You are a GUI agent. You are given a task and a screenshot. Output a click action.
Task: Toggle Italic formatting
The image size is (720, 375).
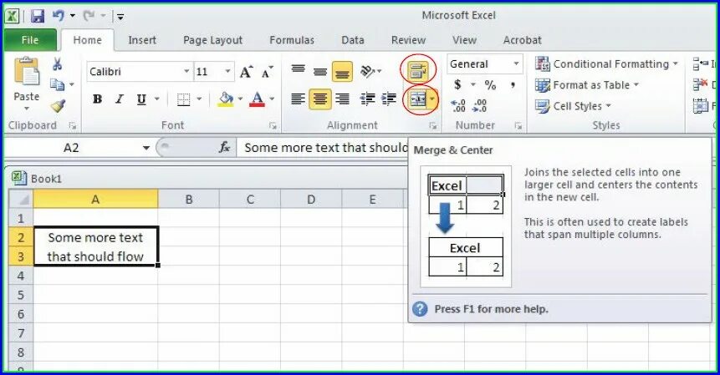pyautogui.click(x=120, y=99)
